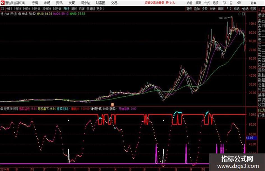
Task: Switch to the 5分钟 period tab
Action: coord(26,9)
